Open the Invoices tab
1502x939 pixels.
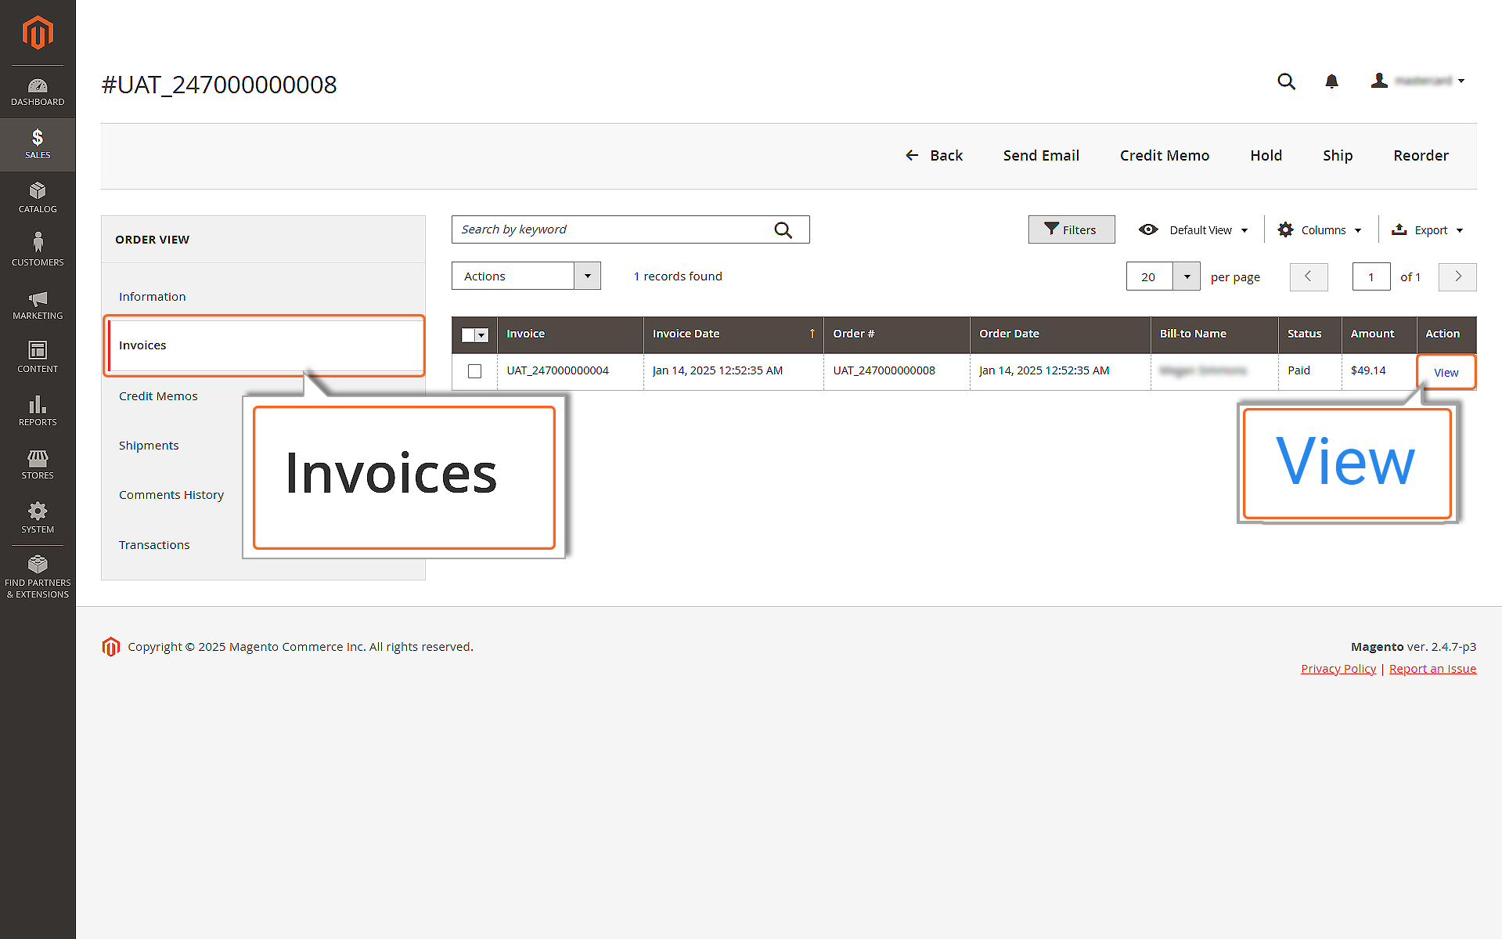click(x=264, y=345)
